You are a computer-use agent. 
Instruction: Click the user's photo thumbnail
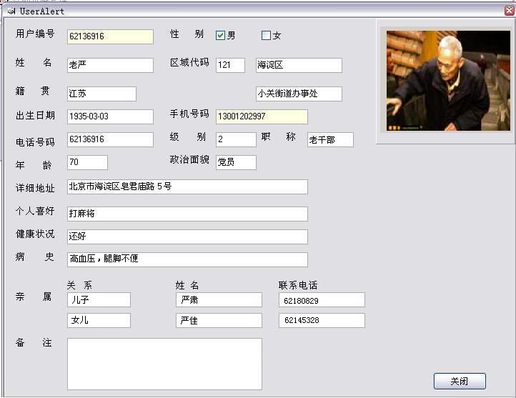point(448,81)
